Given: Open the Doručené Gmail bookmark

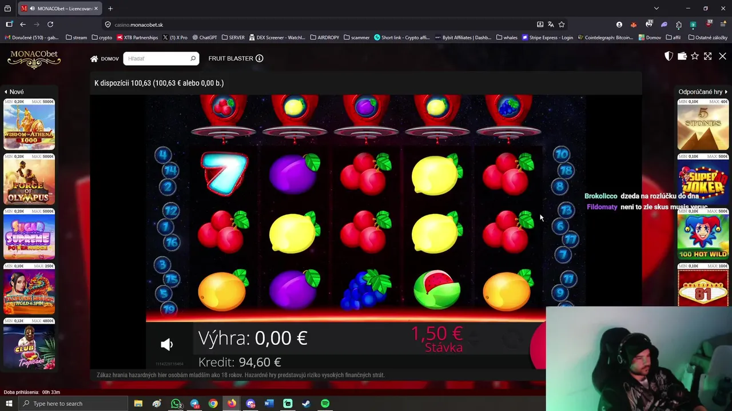Looking at the screenshot, I should click(x=32, y=38).
